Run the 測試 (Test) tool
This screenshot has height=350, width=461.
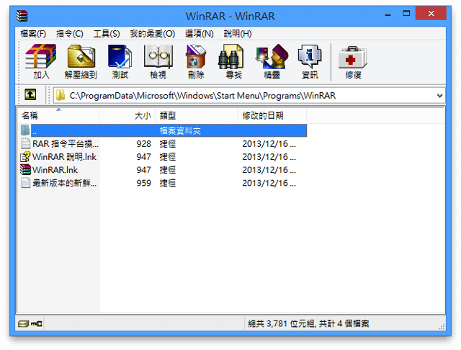pyautogui.click(x=120, y=61)
